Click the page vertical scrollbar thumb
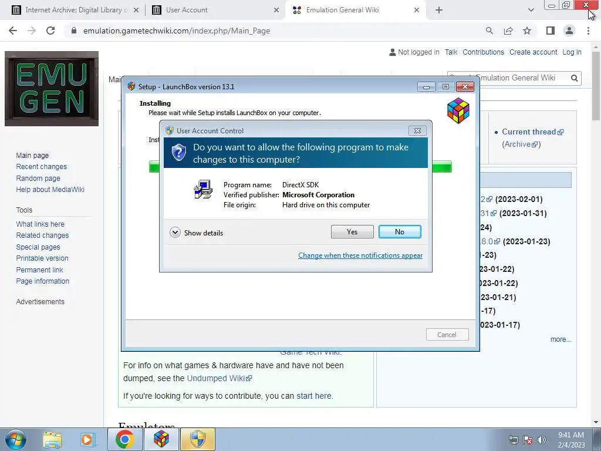 click(596, 85)
